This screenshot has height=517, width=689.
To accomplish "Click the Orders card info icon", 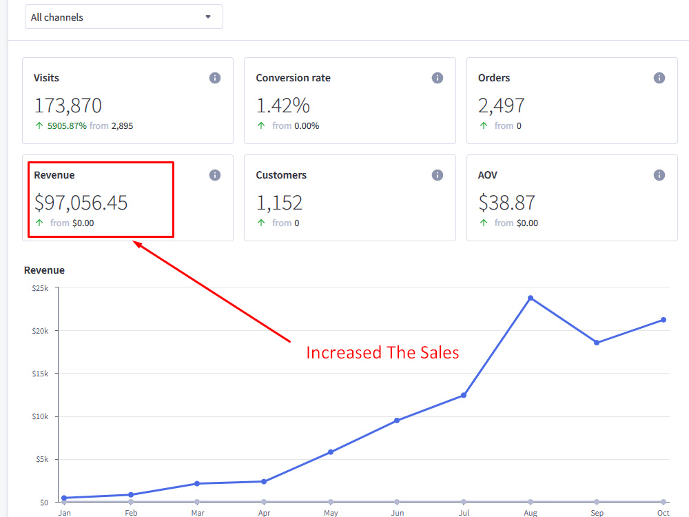I will point(659,78).
